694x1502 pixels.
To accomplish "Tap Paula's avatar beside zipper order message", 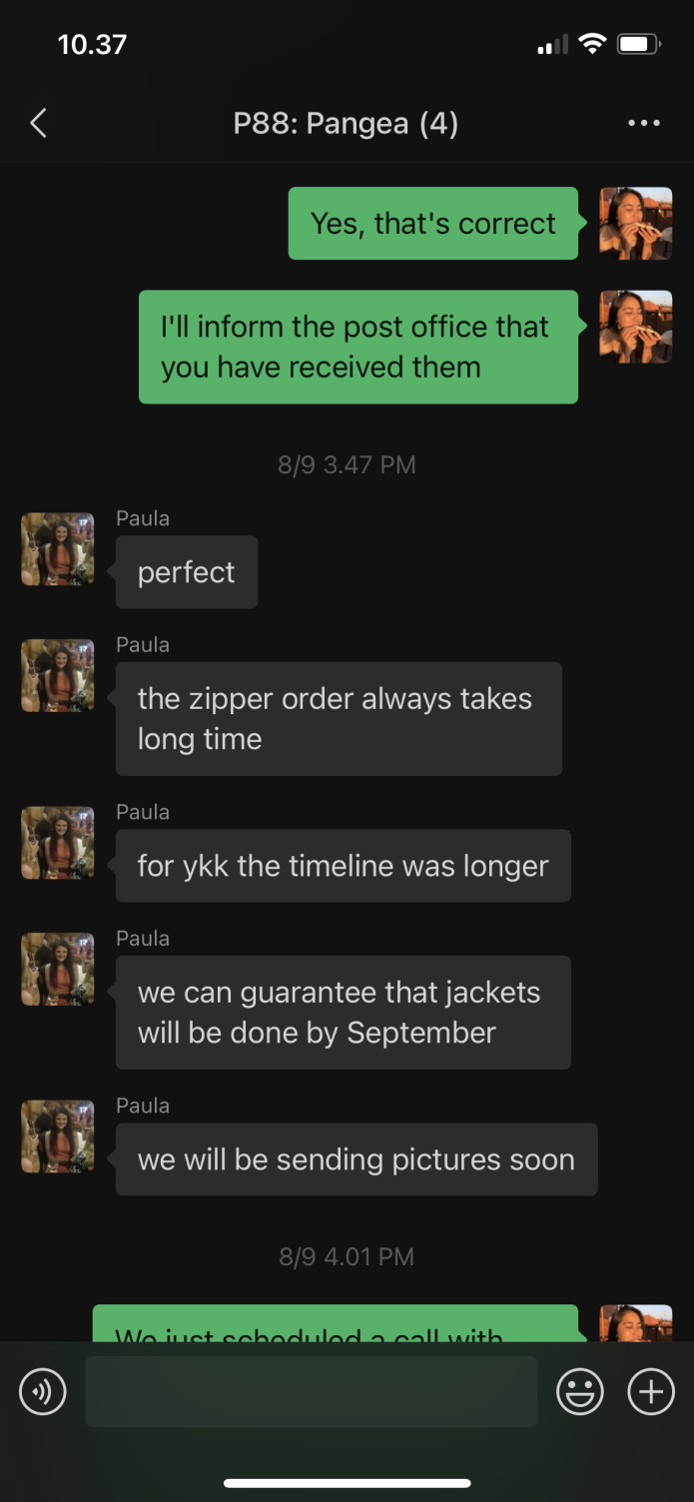I will pyautogui.click(x=58, y=676).
